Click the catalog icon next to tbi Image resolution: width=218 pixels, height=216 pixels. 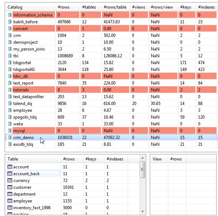(10, 56)
